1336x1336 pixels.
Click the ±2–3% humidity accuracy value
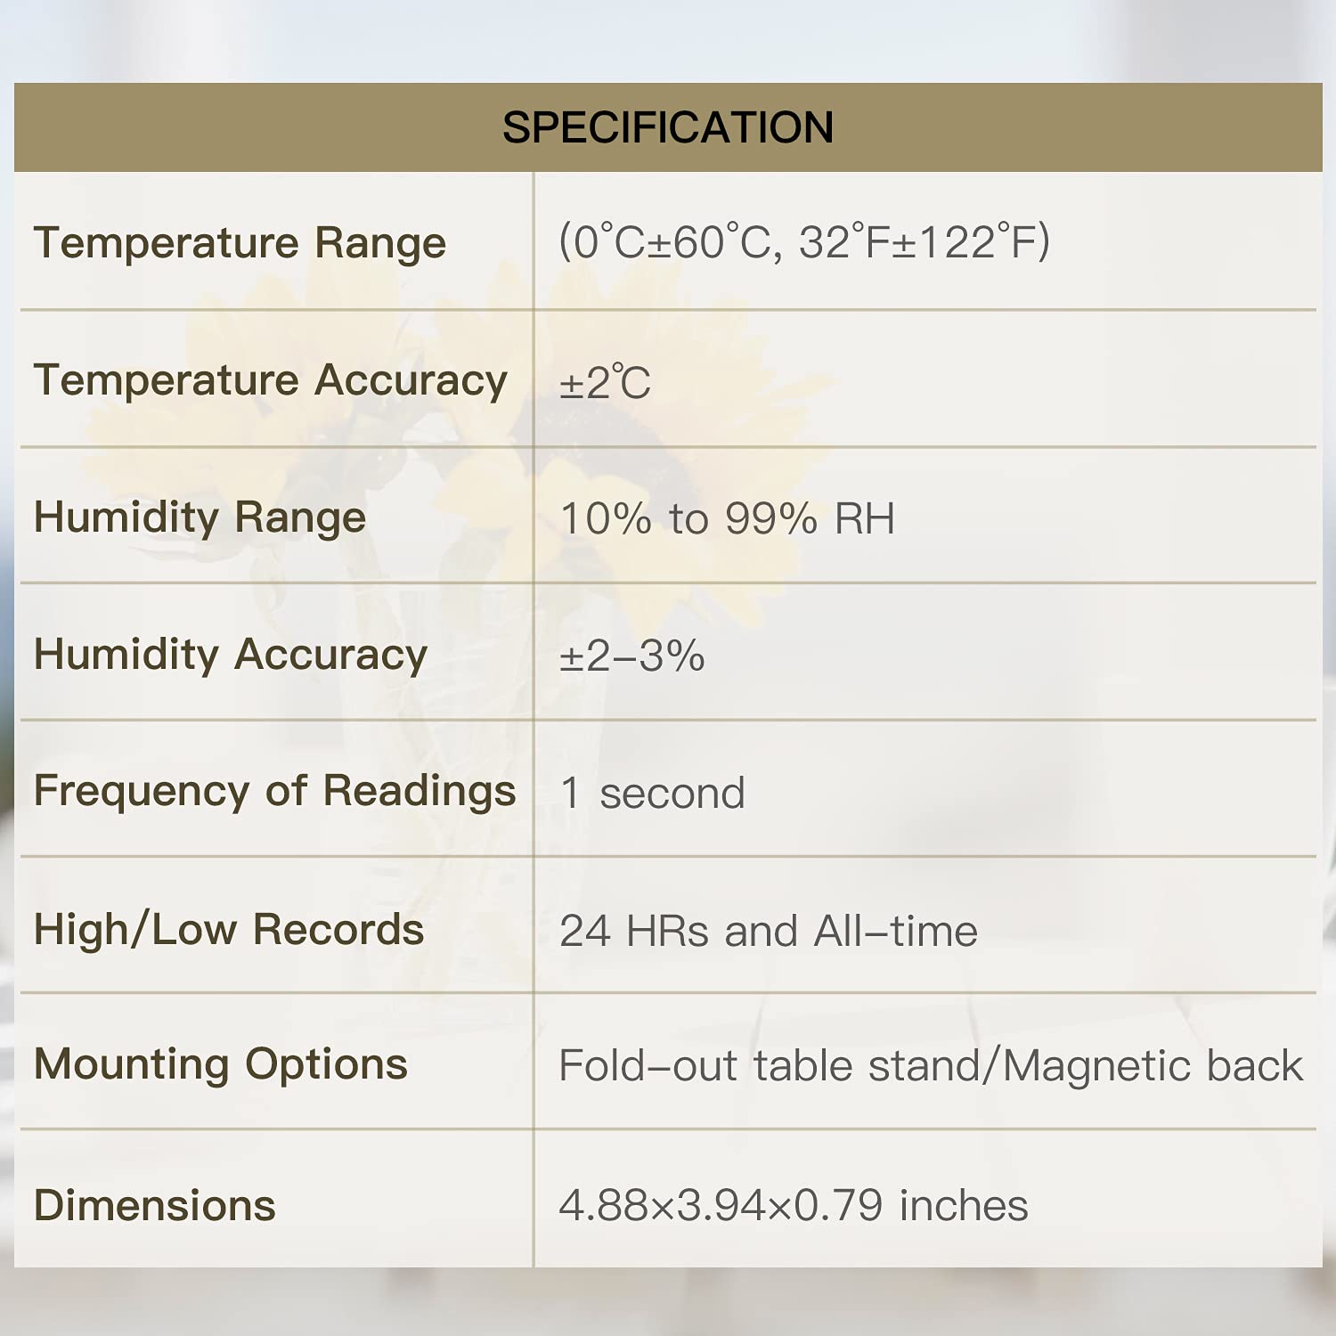[632, 656]
